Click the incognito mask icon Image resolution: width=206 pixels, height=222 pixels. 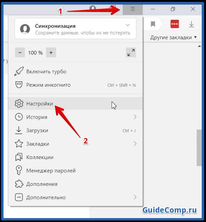pyautogui.click(x=19, y=85)
